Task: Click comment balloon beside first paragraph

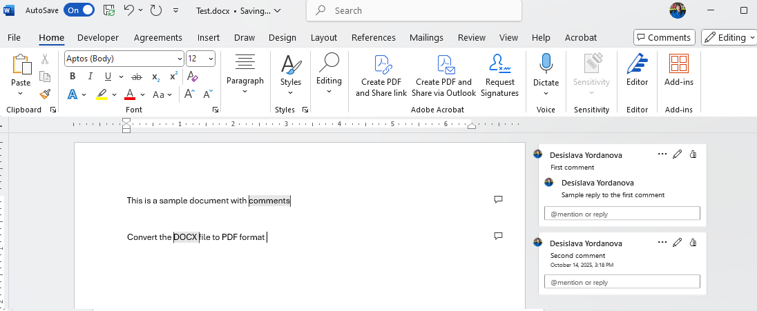Action: coord(499,199)
